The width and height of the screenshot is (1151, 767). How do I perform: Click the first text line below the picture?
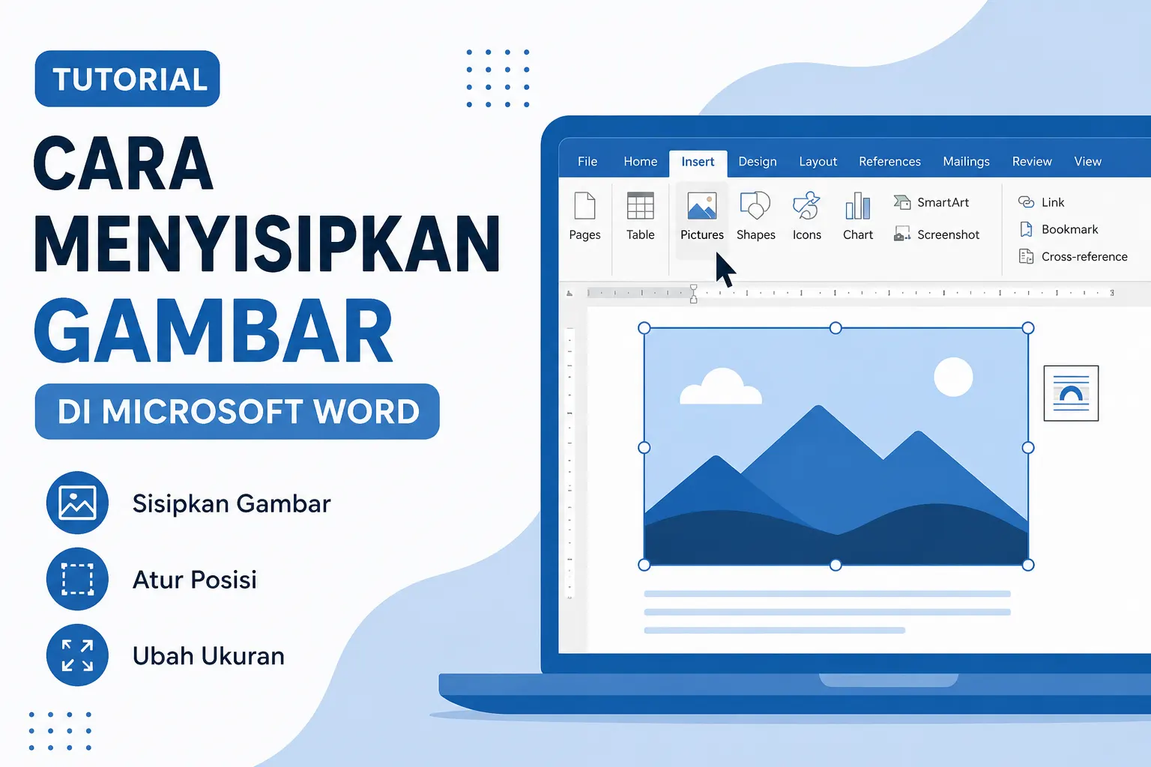pos(827,594)
